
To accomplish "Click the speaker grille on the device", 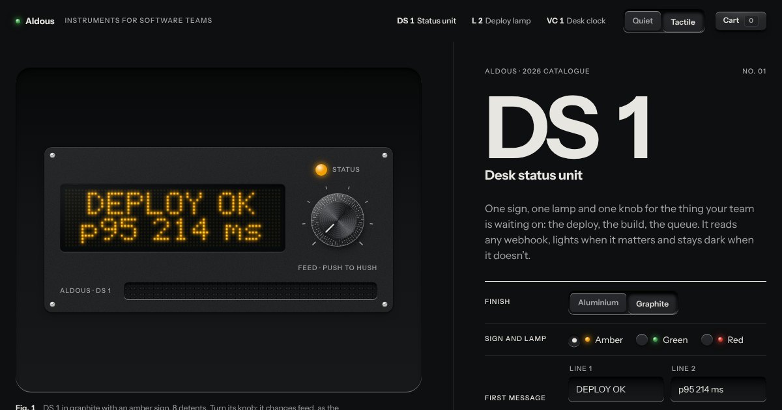I will pos(251,291).
